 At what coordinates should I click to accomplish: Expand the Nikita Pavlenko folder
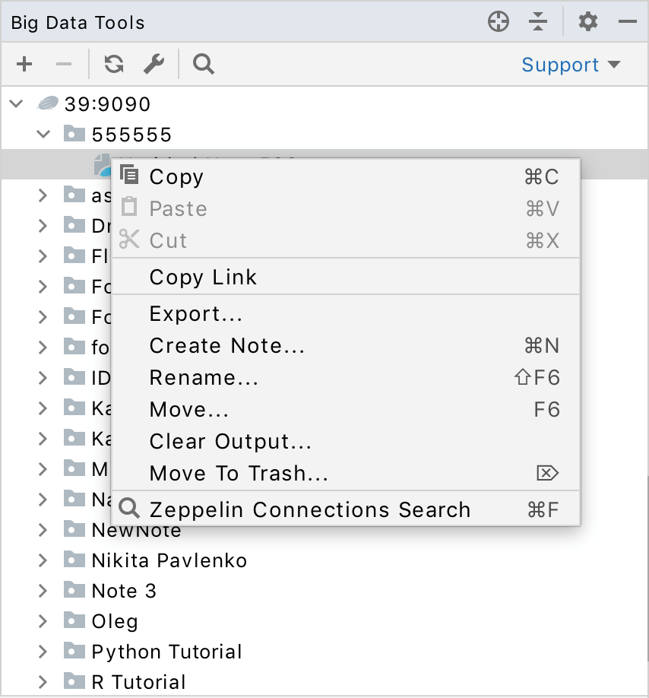click(43, 560)
